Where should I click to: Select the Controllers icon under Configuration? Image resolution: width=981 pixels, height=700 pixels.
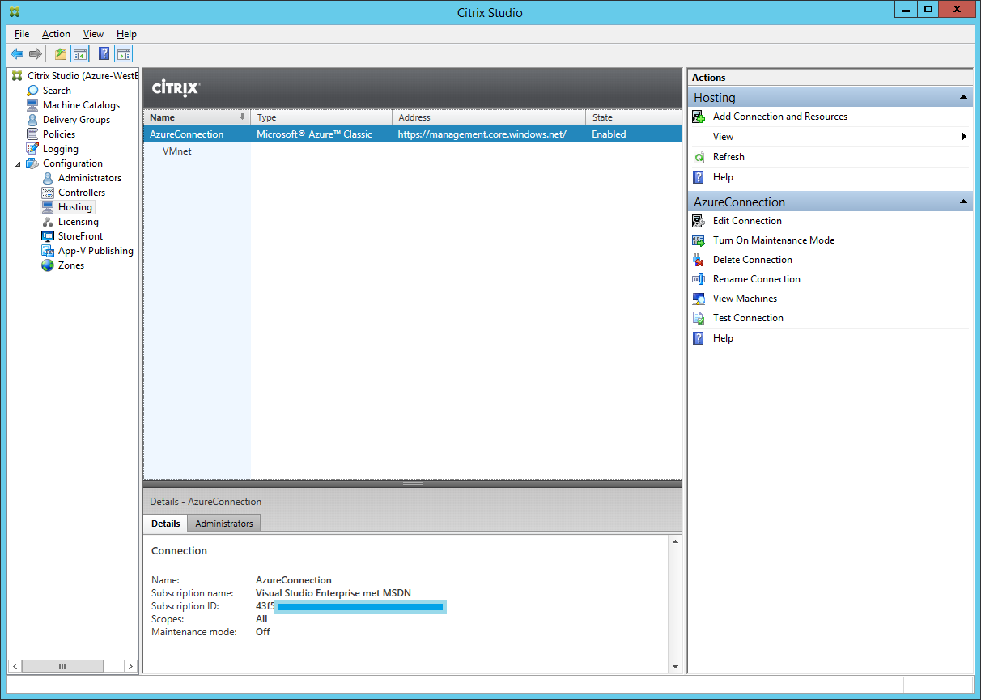48,193
